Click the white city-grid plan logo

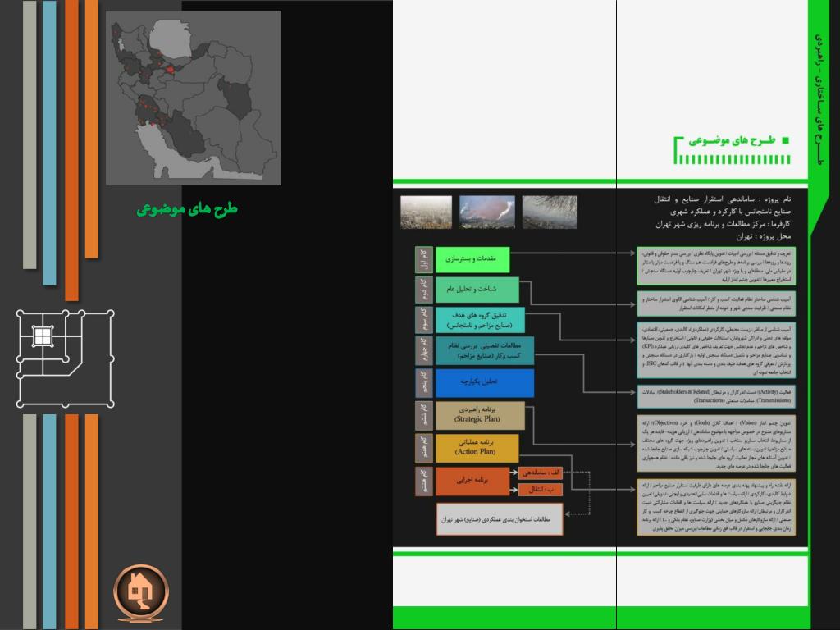point(66,358)
